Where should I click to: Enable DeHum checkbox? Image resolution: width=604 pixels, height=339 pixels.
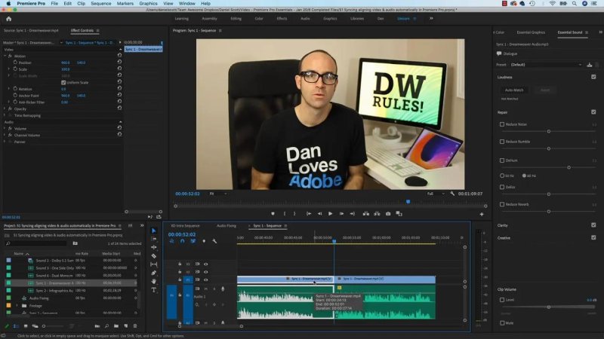502,160
